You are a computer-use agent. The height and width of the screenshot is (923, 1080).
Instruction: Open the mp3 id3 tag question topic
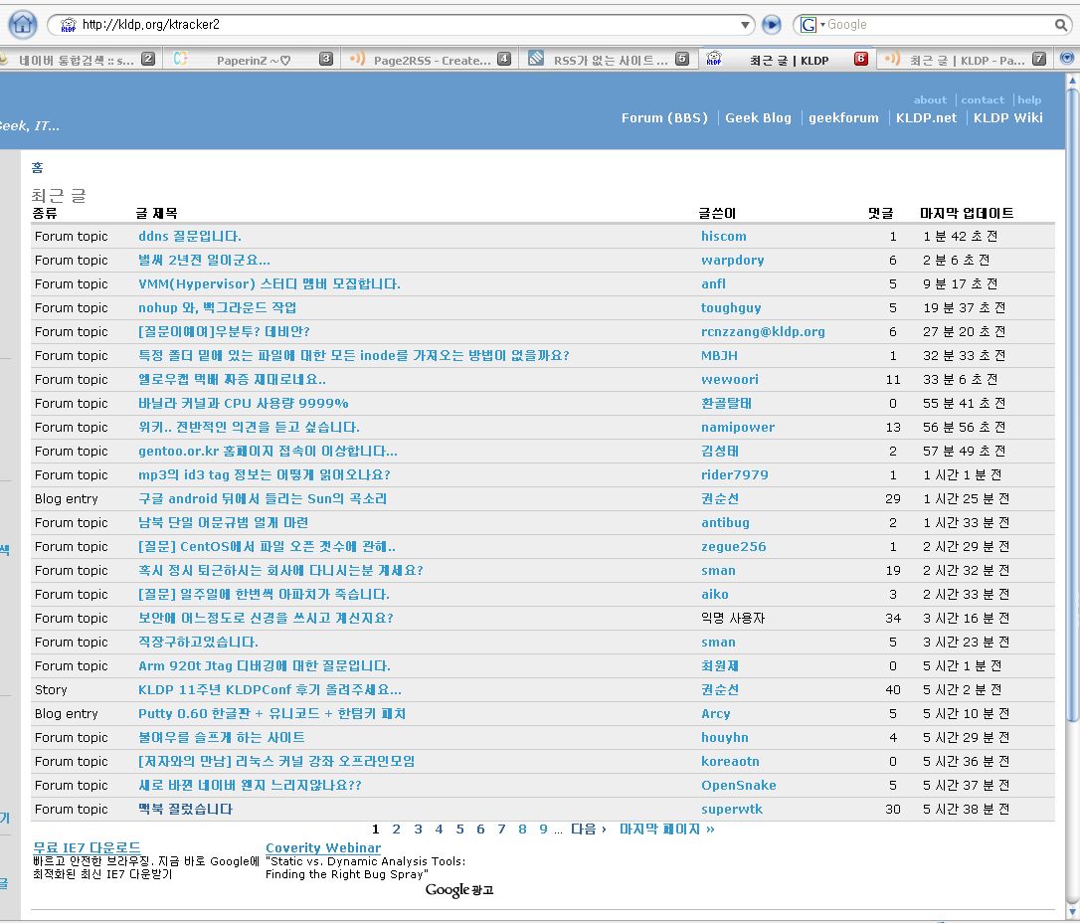(x=264, y=474)
